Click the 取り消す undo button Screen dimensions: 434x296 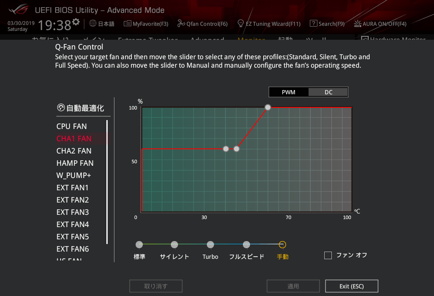coord(156,286)
